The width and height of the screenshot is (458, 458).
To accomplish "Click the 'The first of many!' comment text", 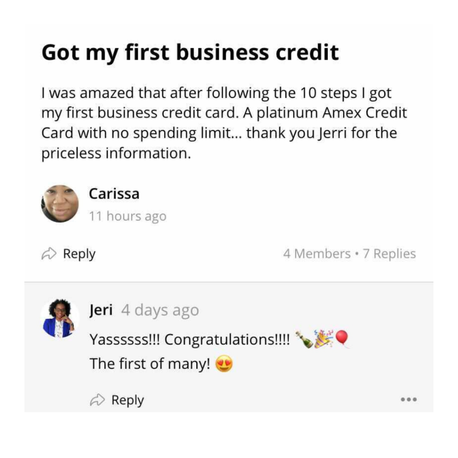I will (x=150, y=364).
